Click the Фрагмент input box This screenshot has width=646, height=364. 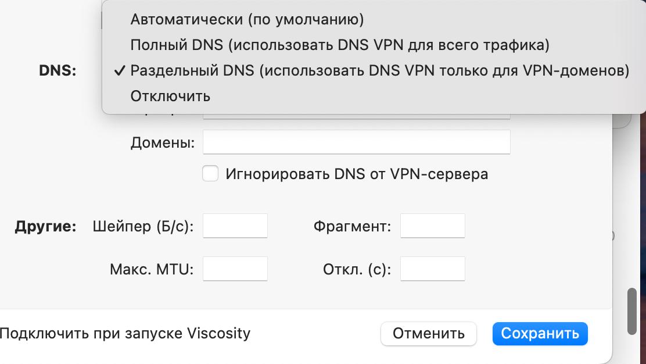(x=432, y=226)
